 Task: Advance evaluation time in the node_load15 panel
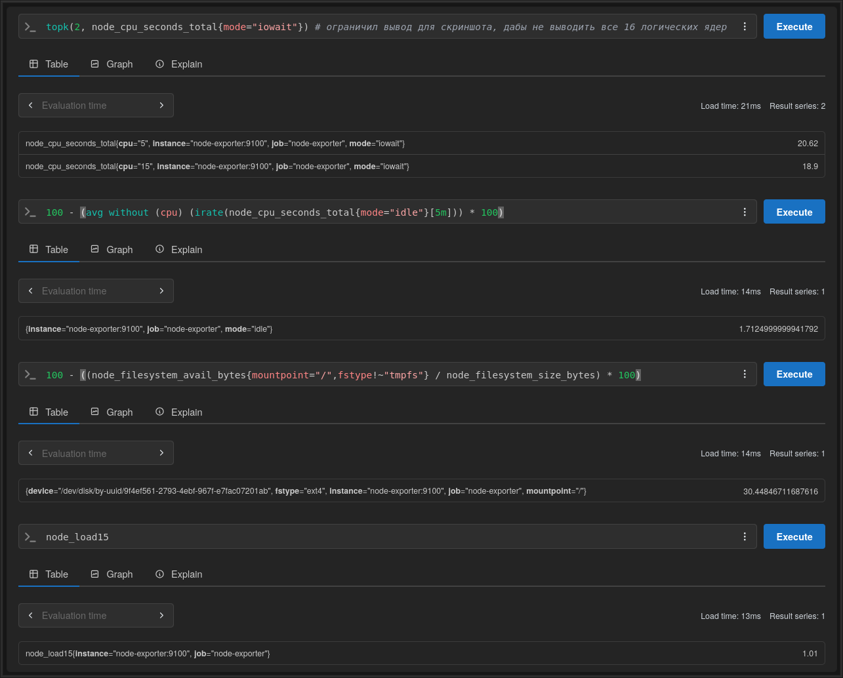[161, 616]
